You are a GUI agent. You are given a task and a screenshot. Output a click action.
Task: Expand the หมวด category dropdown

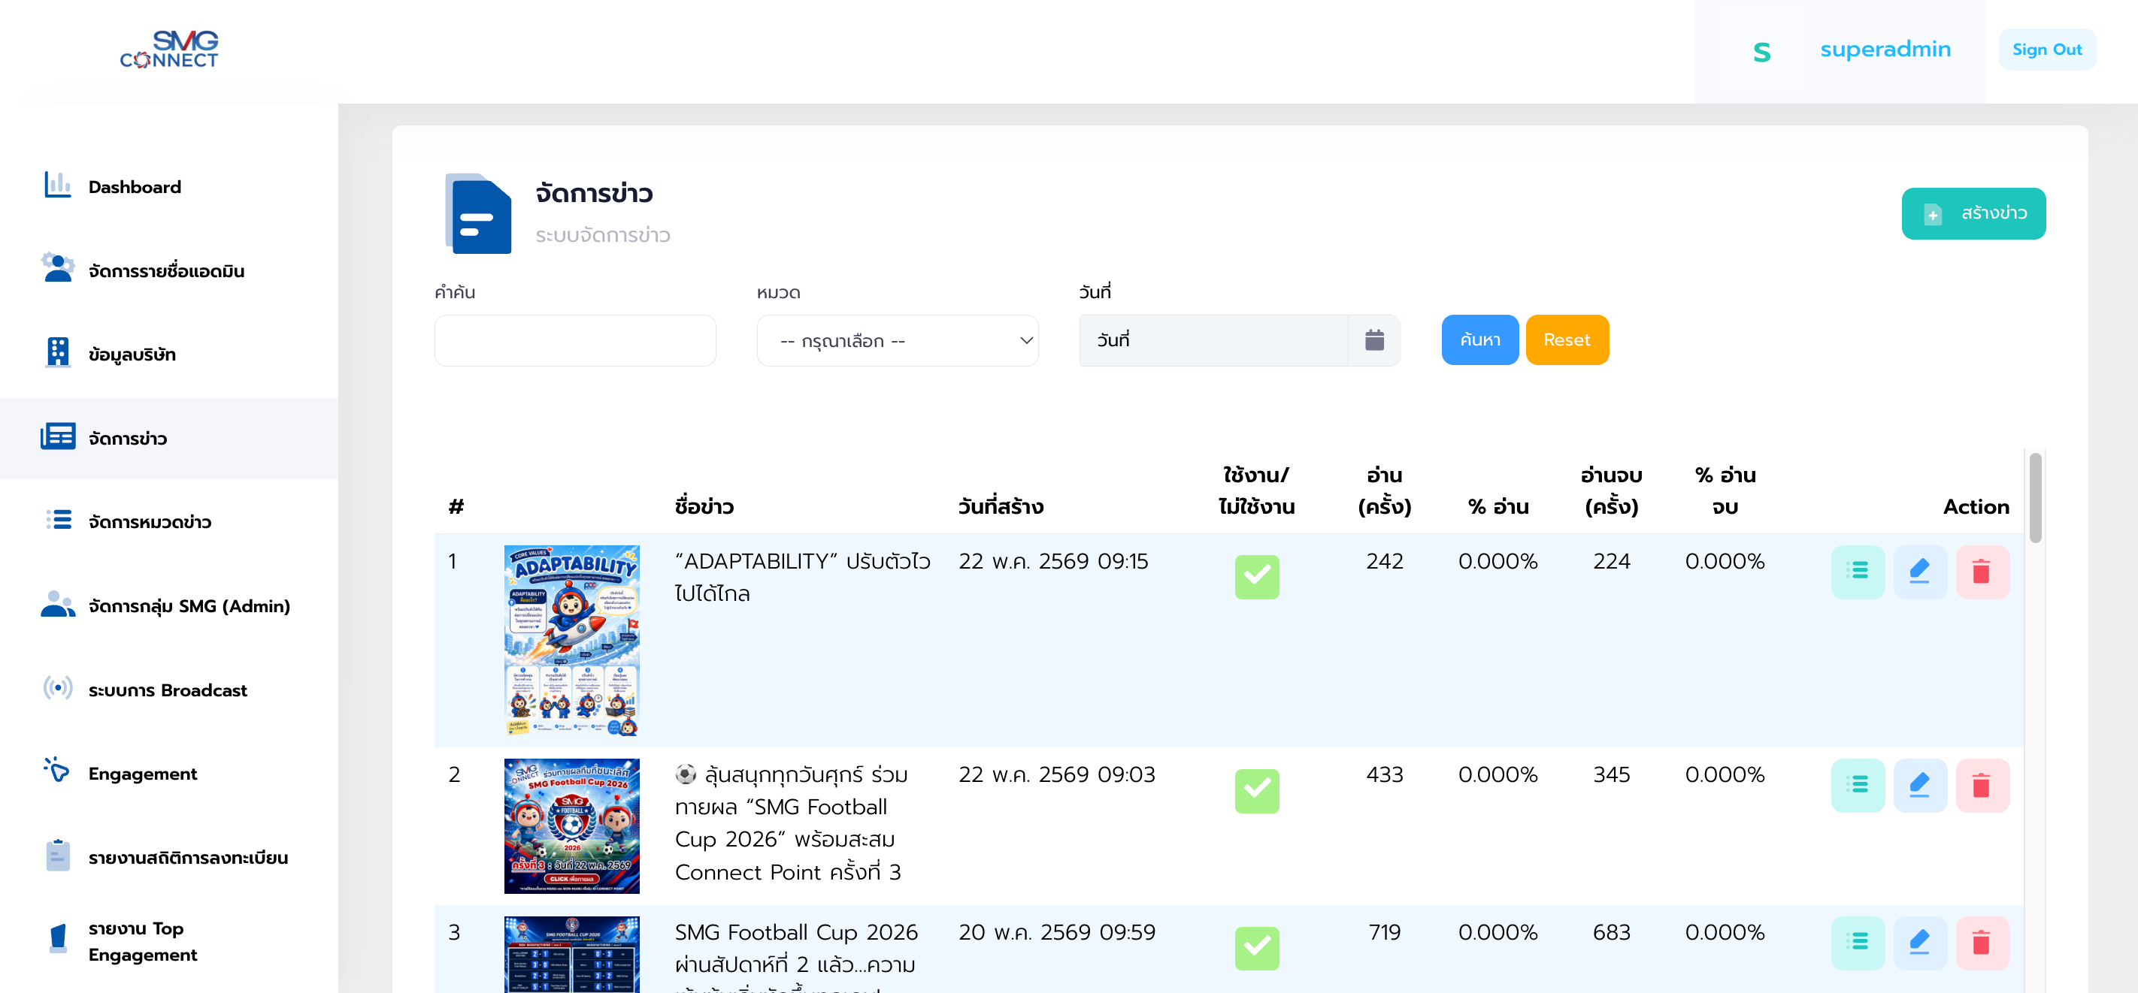click(897, 340)
